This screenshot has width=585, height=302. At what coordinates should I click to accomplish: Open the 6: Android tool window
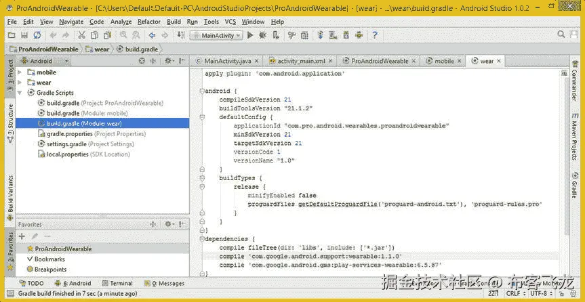(73, 283)
